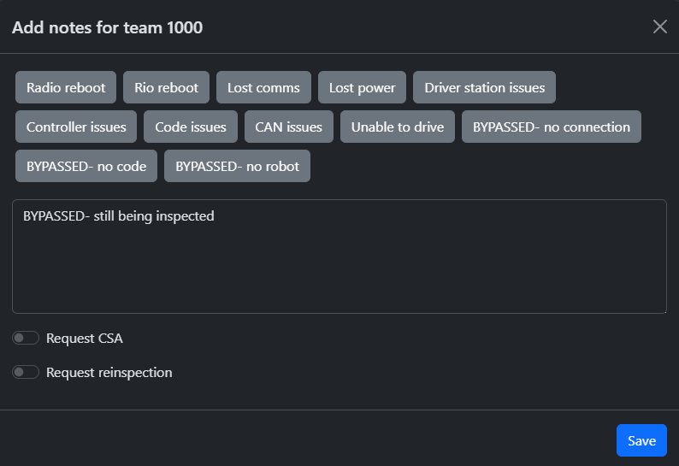Viewport: 679px width, 466px height.
Task: Choose the Controller issues tag
Action: [x=76, y=127]
